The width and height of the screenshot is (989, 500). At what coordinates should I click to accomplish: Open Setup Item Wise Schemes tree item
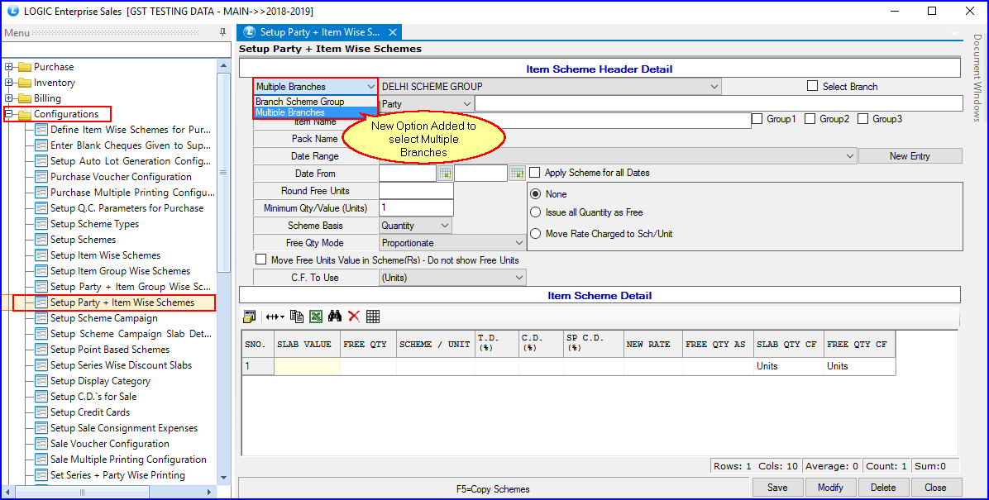click(105, 255)
